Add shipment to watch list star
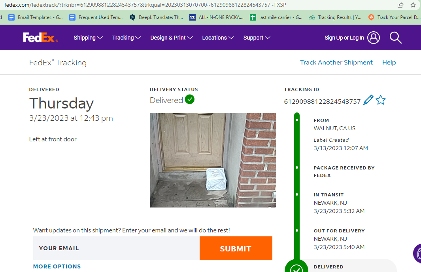Image resolution: width=421 pixels, height=272 pixels. 380,100
